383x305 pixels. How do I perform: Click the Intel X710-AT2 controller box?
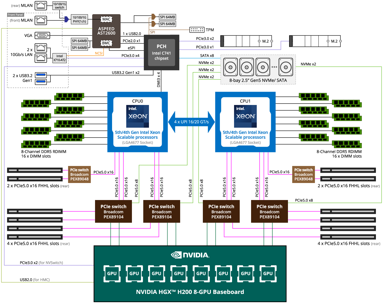coord(60,58)
